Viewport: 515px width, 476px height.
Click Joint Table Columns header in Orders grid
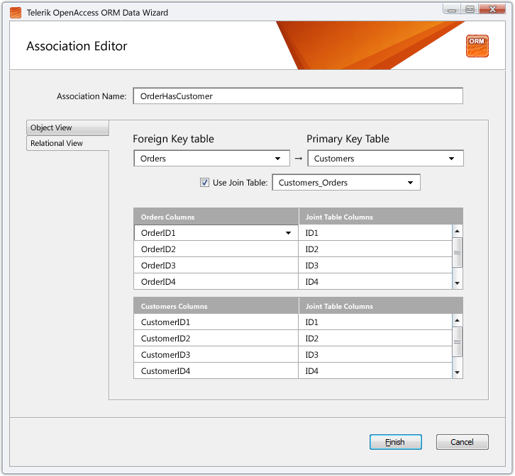[x=381, y=217]
